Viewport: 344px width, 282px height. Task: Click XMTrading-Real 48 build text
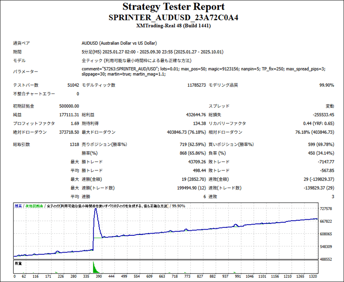(x=174, y=26)
